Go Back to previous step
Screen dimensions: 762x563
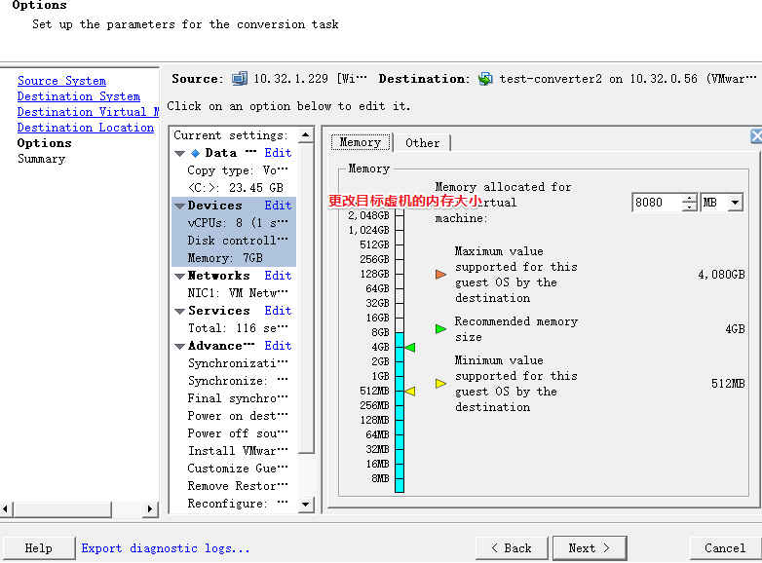tap(512, 547)
